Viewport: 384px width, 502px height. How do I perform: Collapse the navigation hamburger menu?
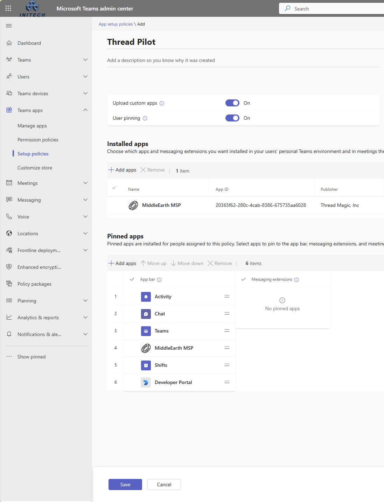tap(9, 26)
